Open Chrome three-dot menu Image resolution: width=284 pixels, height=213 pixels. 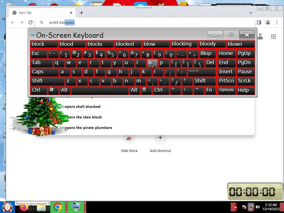(277, 22)
